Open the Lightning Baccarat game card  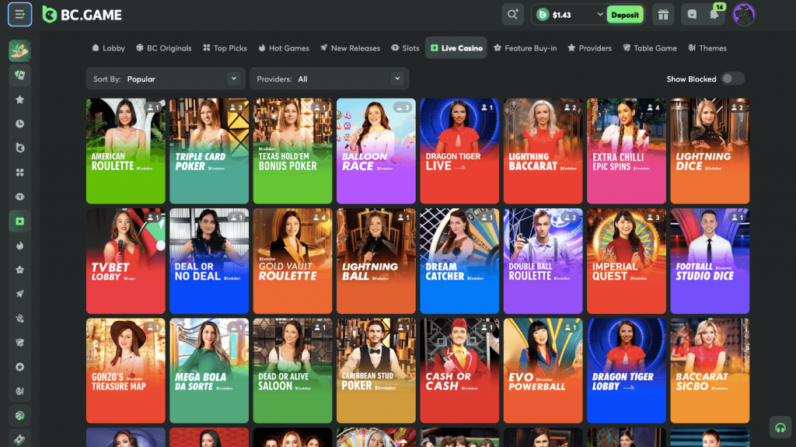543,151
